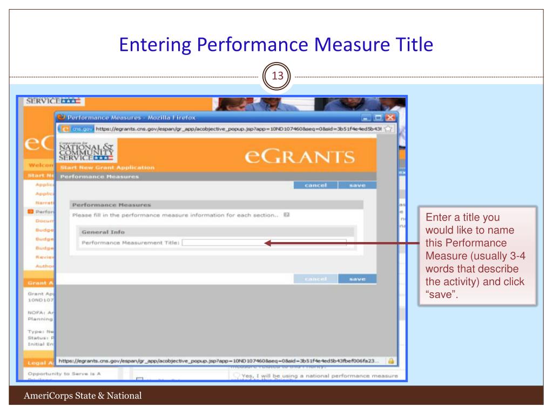Click the cns.gov site identity badge
The image size is (553, 414).
[77, 129]
